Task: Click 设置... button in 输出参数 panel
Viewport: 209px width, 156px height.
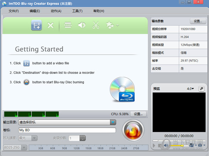Action: click(198, 21)
